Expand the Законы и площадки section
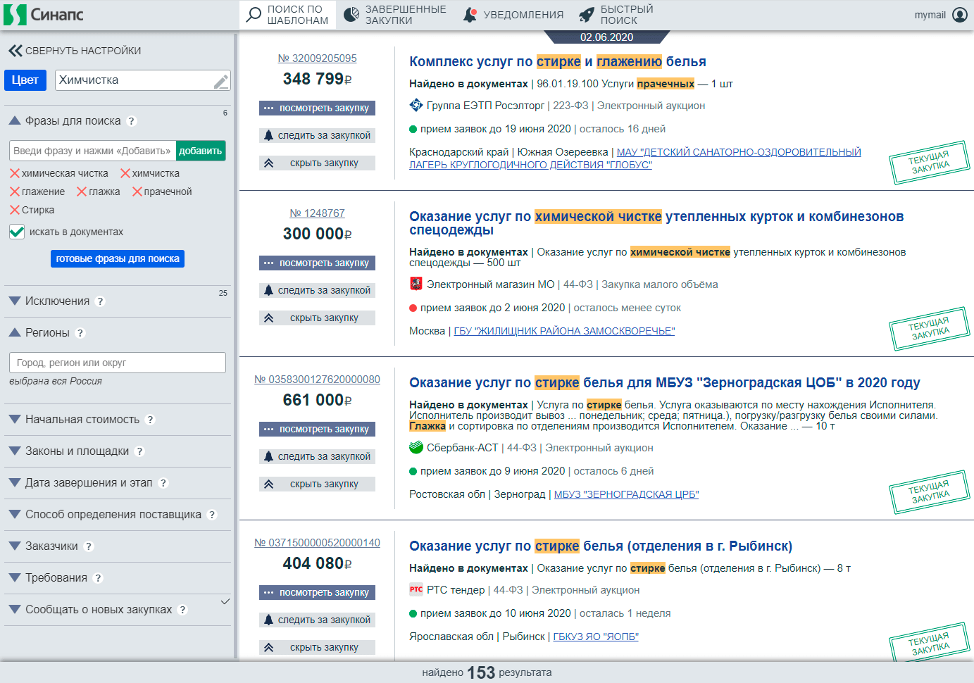This screenshot has width=974, height=683. point(15,451)
